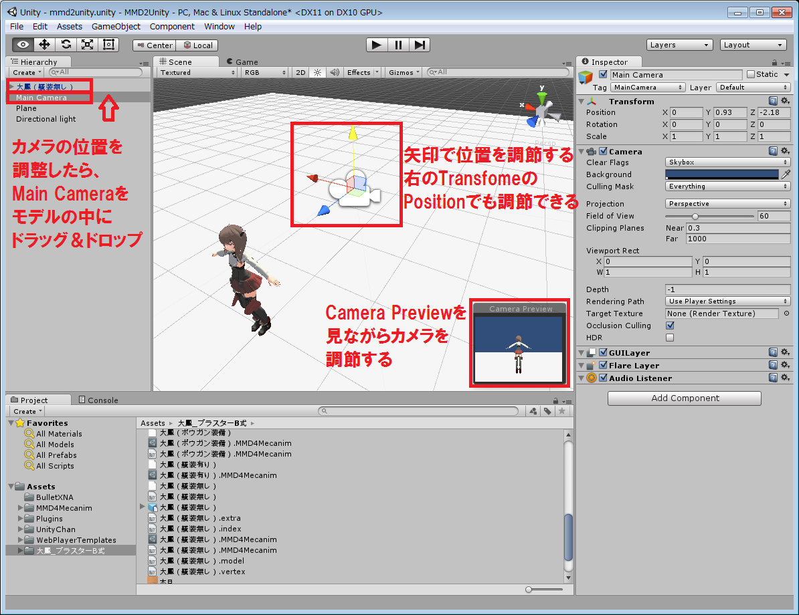Viewport: 799px width, 615px height.
Task: Toggle 2D scene view mode
Action: [300, 72]
